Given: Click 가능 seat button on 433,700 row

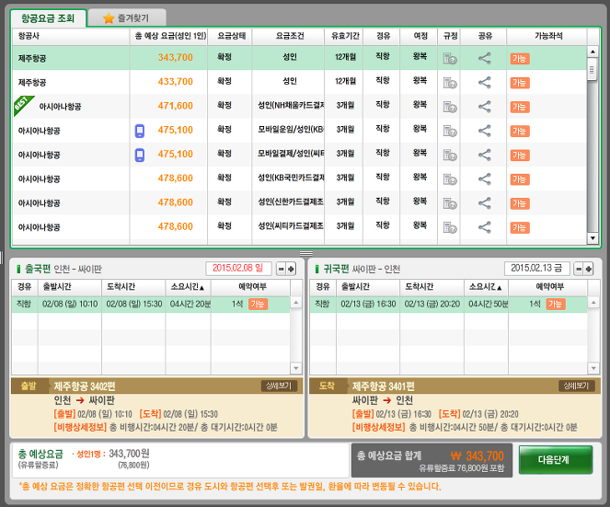Looking at the screenshot, I should point(520,83).
